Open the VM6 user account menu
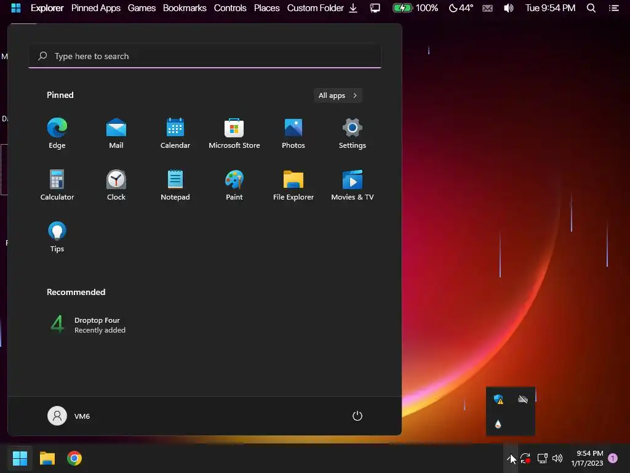 [69, 416]
